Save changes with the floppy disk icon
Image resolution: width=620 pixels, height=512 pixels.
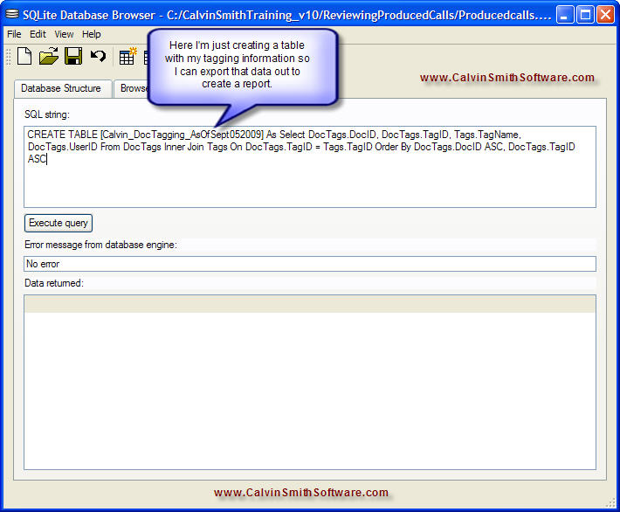point(73,57)
